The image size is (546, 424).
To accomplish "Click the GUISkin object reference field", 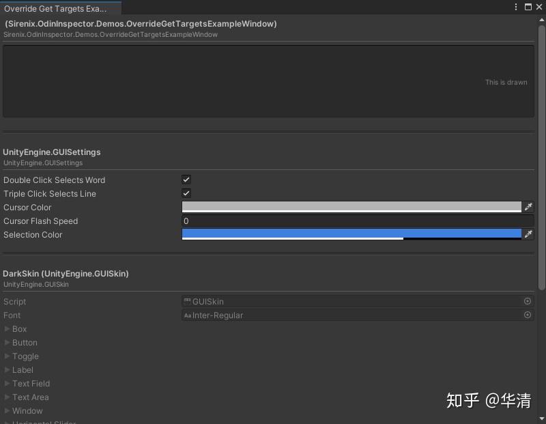I will click(341, 301).
